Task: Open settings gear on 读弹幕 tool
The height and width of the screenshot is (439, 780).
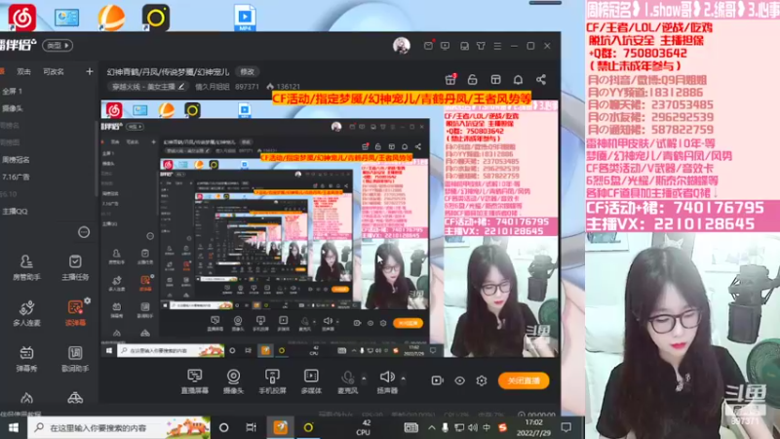Action: [88, 300]
